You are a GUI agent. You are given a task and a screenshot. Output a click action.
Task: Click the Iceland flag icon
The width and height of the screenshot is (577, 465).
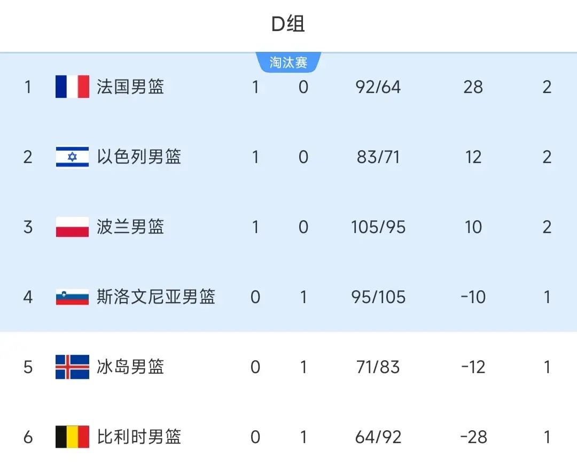coord(72,367)
